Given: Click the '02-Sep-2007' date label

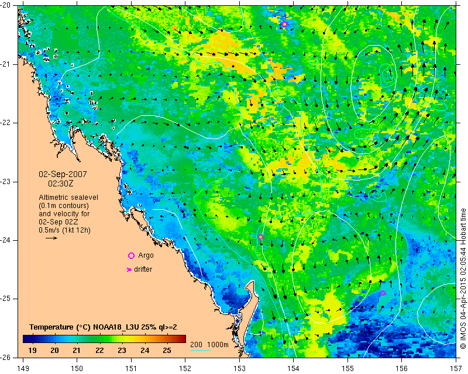Looking at the screenshot, I should (x=63, y=174).
